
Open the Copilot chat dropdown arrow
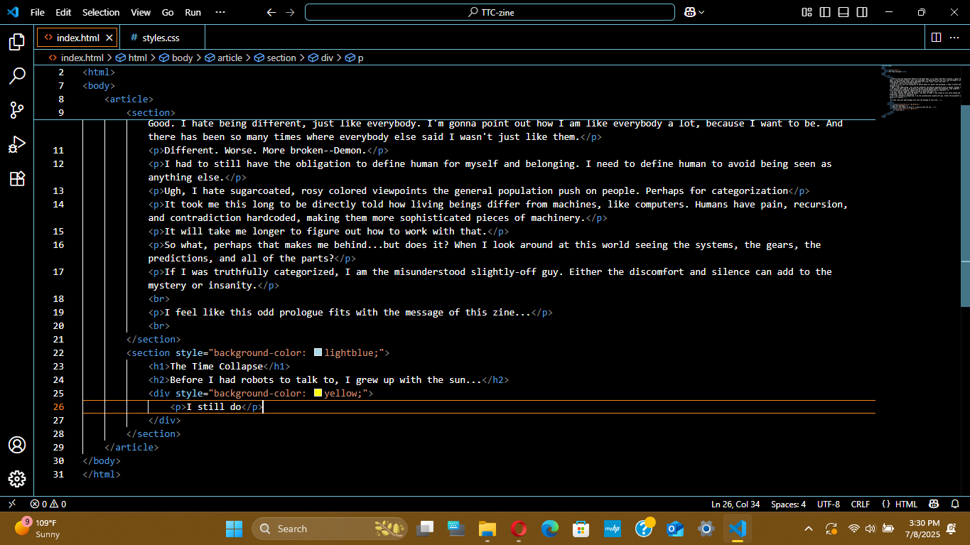pyautogui.click(x=702, y=12)
